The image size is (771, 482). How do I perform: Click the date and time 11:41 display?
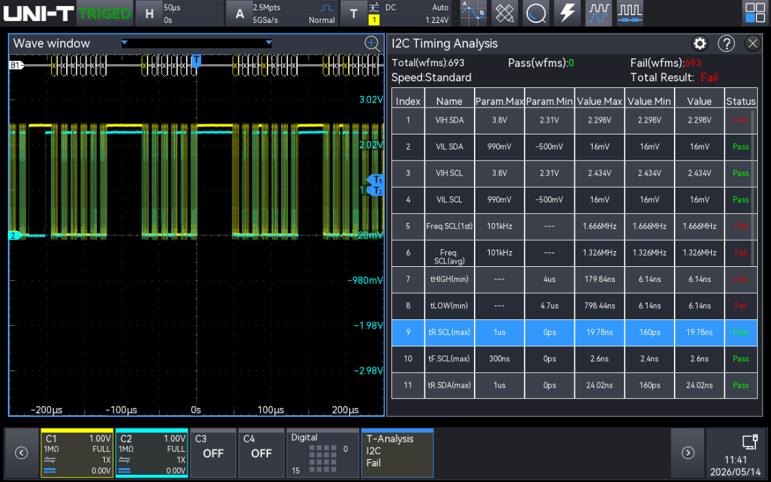click(x=735, y=466)
